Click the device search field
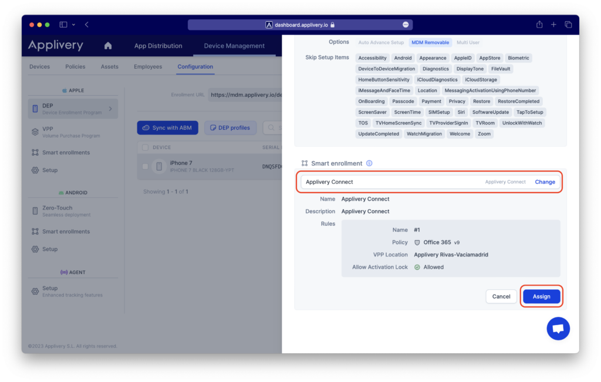This screenshot has width=601, height=382. point(272,127)
